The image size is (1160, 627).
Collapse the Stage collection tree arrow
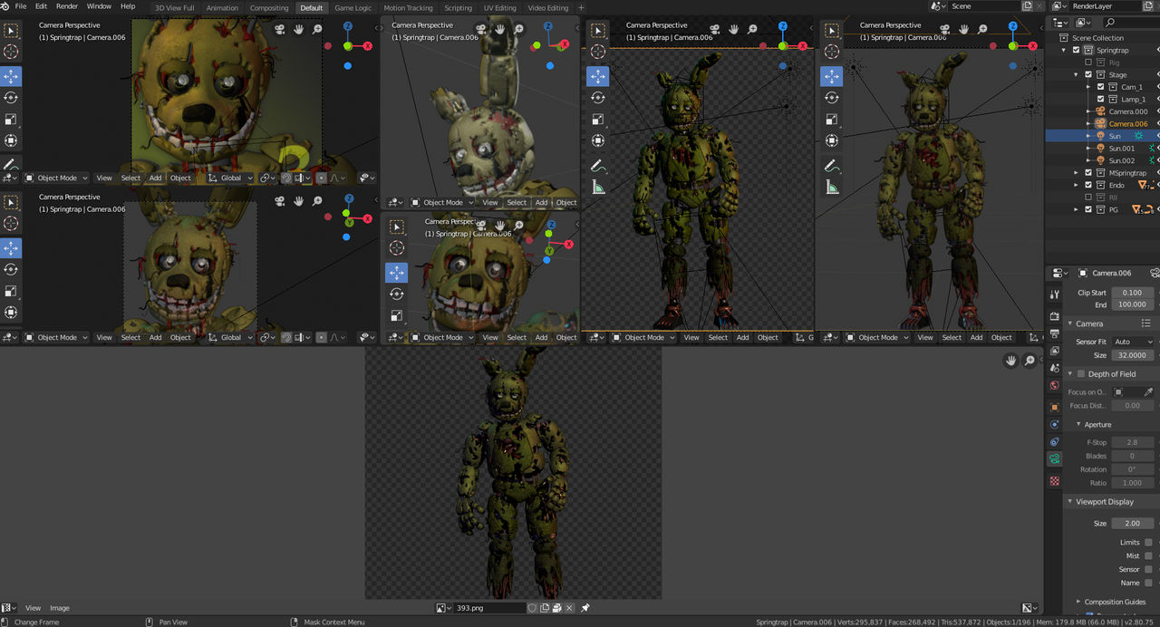[x=1076, y=75]
